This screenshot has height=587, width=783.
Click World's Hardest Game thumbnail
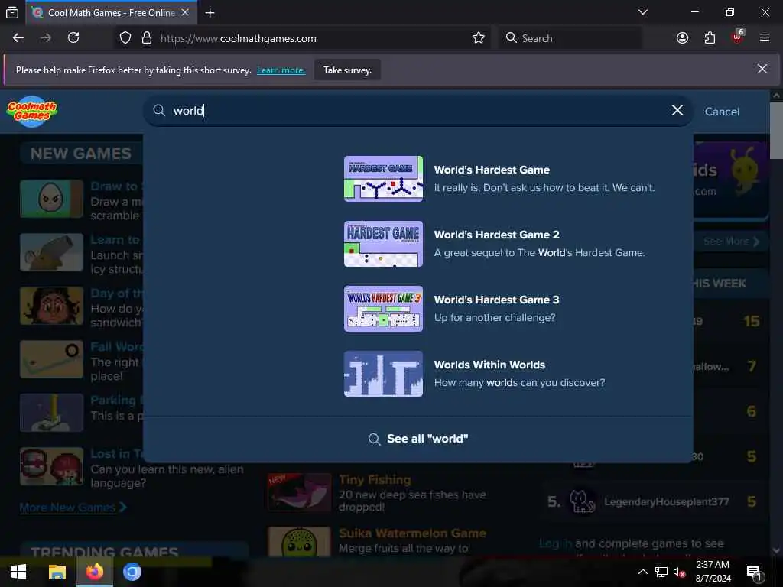[383, 179]
